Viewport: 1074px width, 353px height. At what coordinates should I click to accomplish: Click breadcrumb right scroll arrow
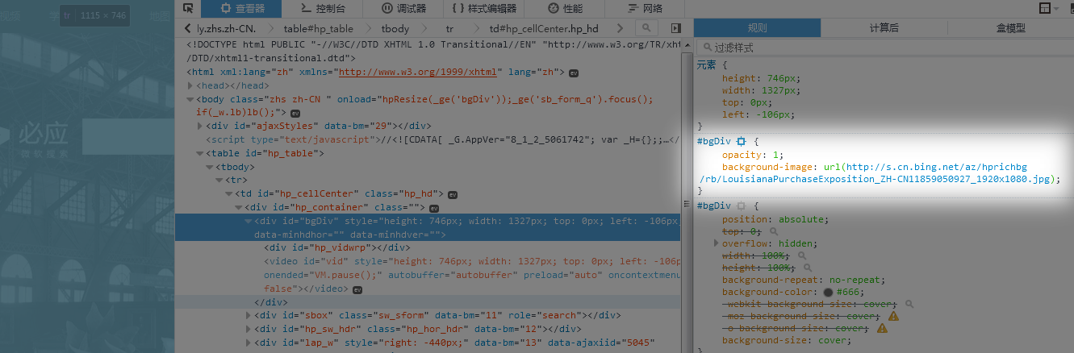(620, 29)
